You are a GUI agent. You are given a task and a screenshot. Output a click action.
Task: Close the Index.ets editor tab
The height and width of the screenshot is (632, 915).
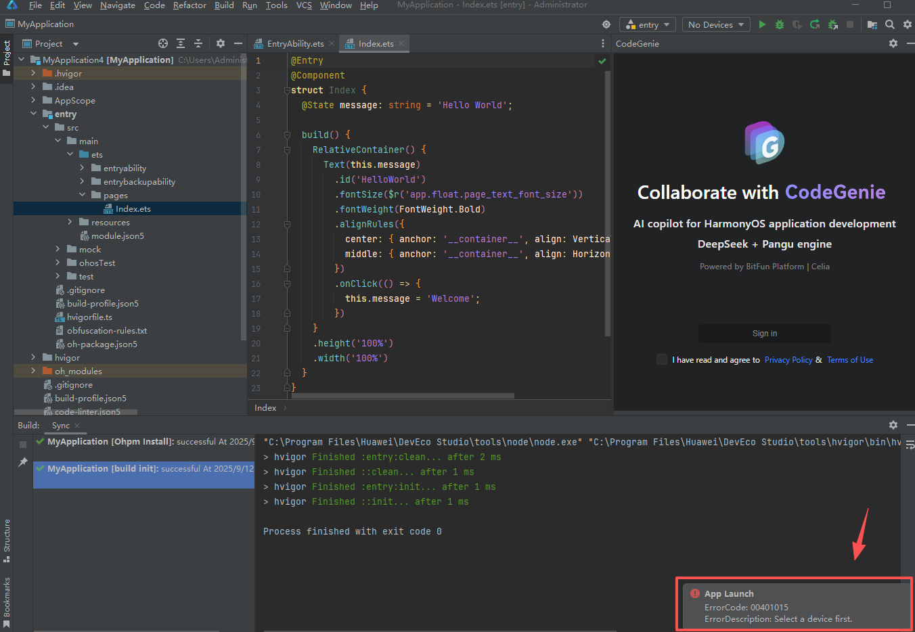(401, 43)
